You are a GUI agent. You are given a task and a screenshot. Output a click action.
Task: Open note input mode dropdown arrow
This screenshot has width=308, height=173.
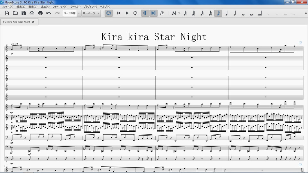point(179,13)
